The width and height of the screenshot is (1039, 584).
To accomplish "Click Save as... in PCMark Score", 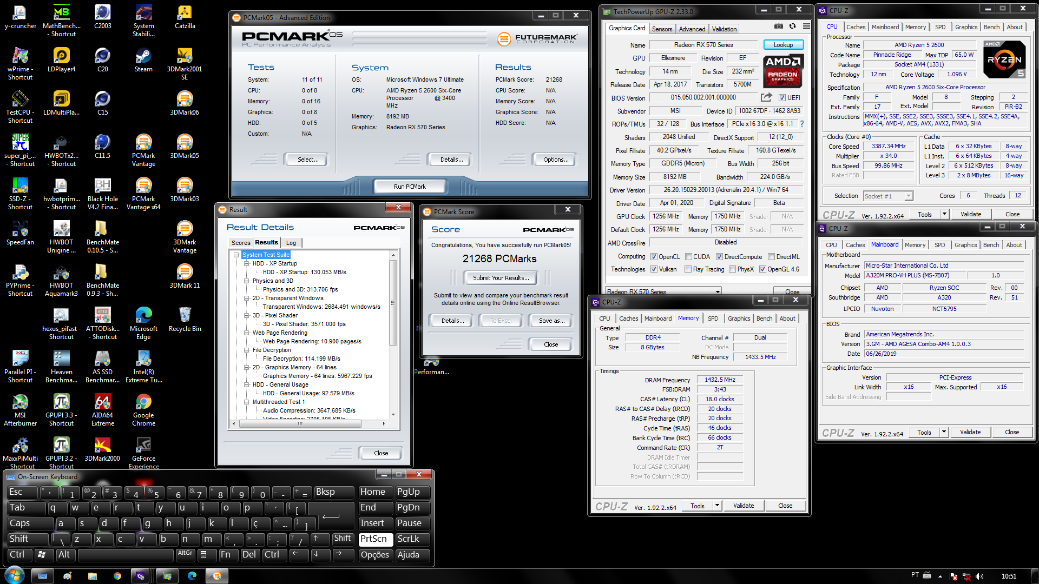I will (551, 321).
